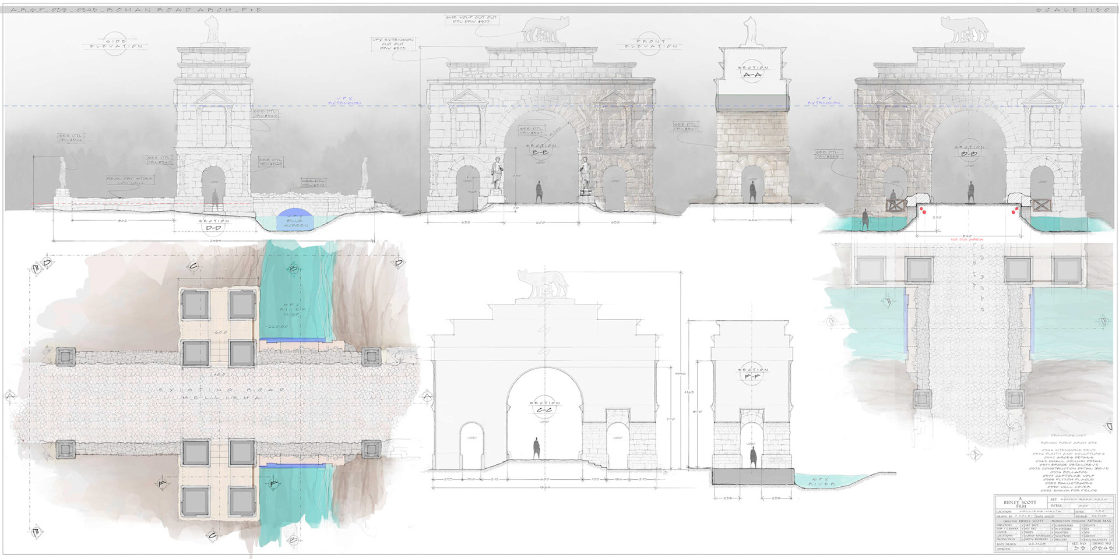Click the SET NO 59 box
This screenshot has height=559, width=1119.
1079,546
